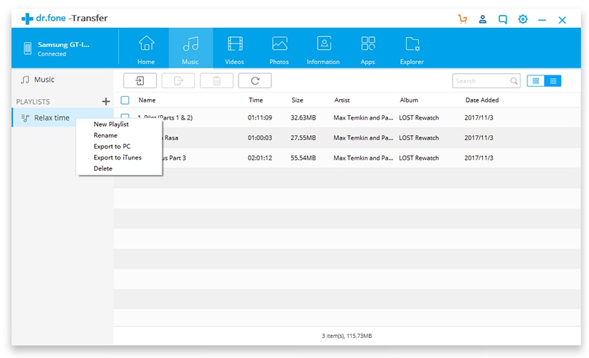Viewport: 589px width, 358px height.
Task: Select Delete in the context menu
Action: point(103,169)
